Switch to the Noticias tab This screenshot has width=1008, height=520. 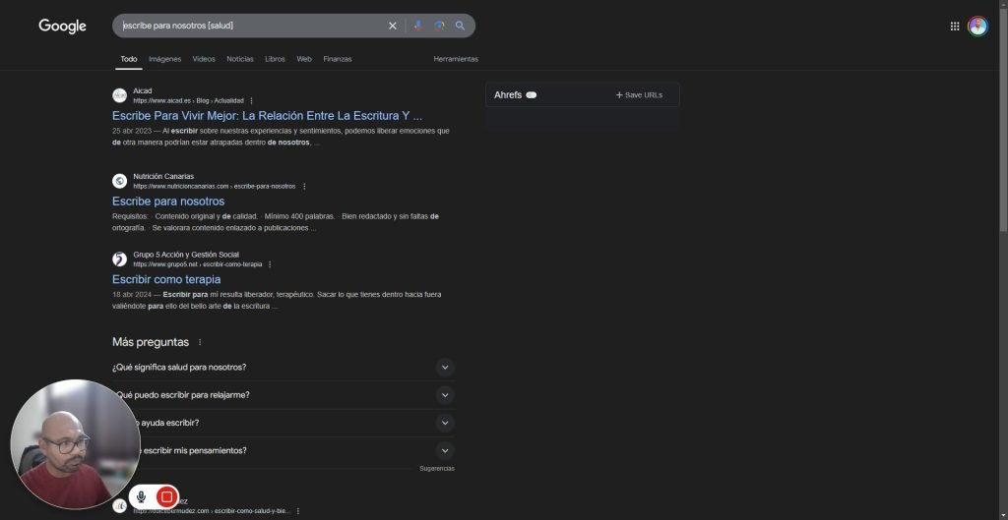[x=240, y=59]
